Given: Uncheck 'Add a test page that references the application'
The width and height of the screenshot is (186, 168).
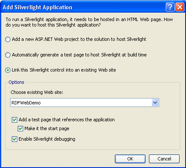Looking at the screenshot, I should 14,120.
